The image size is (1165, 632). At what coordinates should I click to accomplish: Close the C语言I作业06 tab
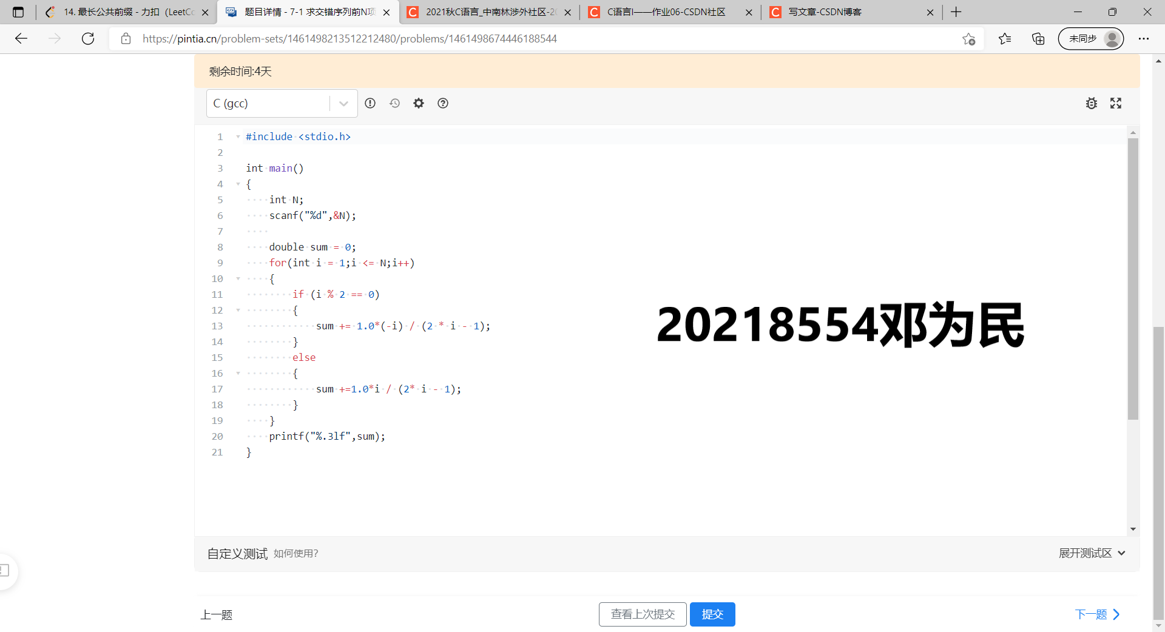[x=749, y=12]
